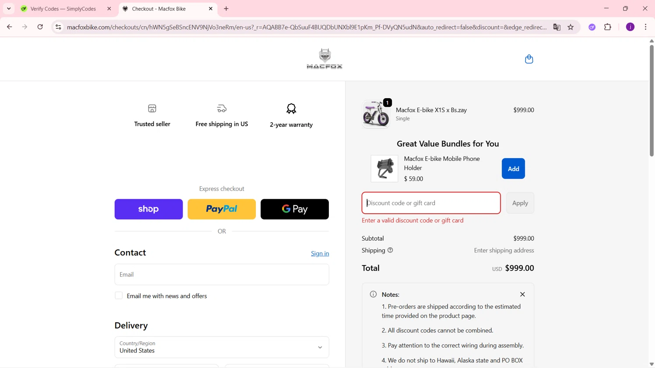Pay with Shop Pay button
The height and width of the screenshot is (368, 655).
point(148,209)
